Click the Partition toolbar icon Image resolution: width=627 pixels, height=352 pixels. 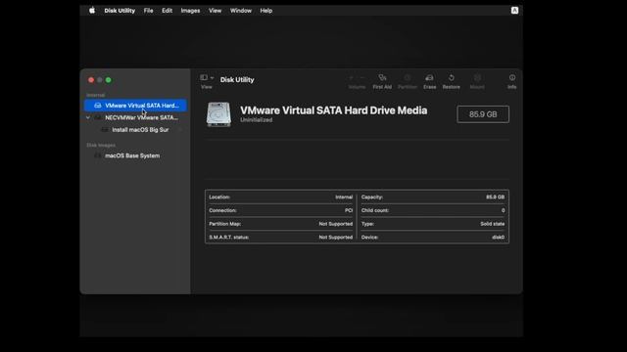408,81
